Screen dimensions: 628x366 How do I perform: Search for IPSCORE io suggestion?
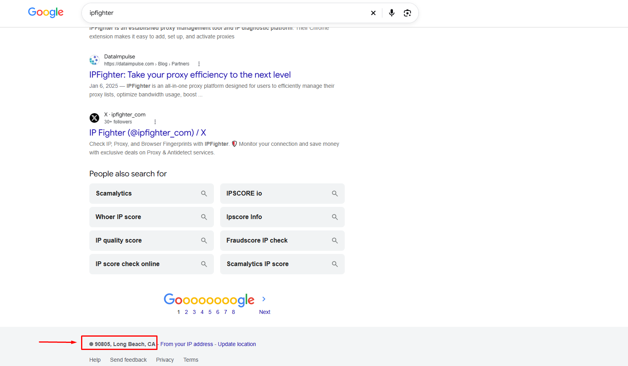pyautogui.click(x=282, y=194)
